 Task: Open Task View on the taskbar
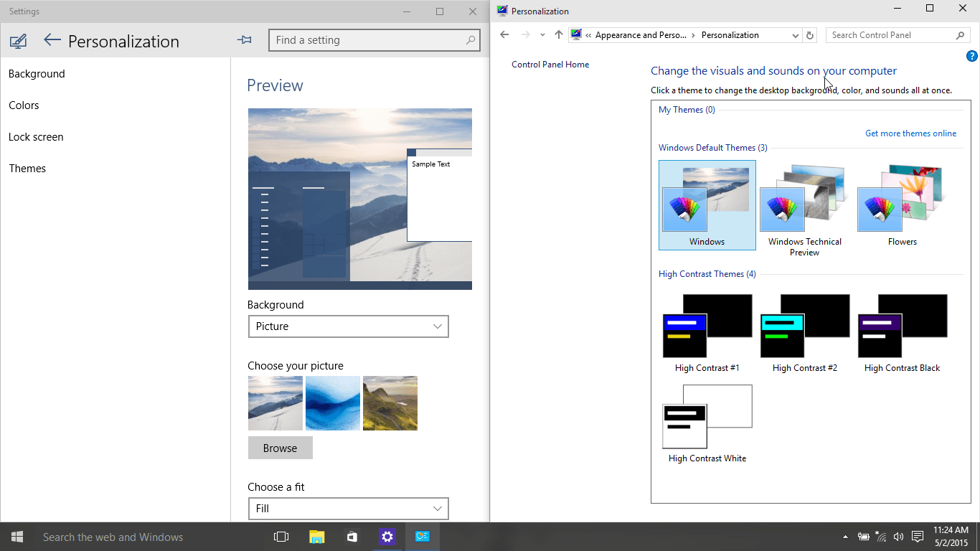point(281,537)
